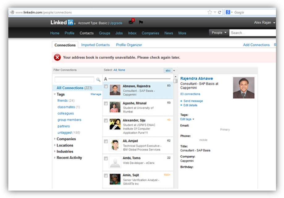This screenshot has height=198, width=284.
Task: Open the News menu
Action: tap(169, 33)
